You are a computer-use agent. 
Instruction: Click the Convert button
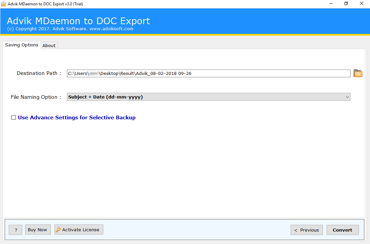pos(342,230)
